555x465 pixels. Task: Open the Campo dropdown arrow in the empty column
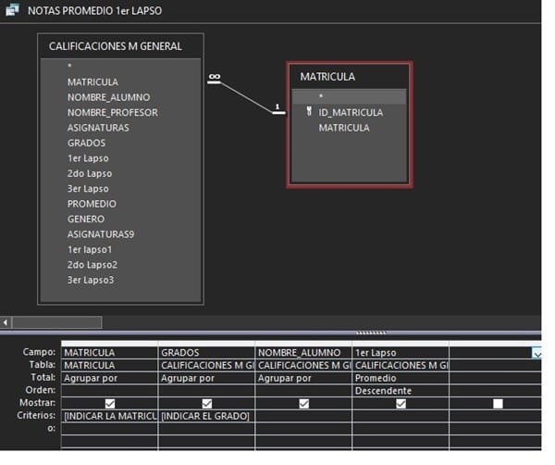[536, 353]
